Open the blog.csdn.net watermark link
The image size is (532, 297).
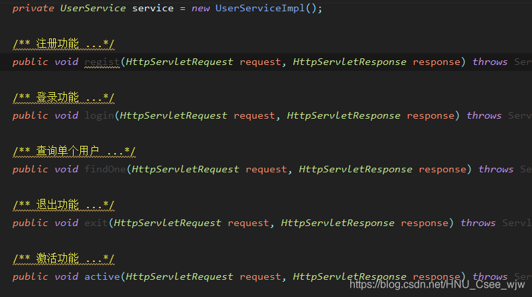[x=436, y=284]
